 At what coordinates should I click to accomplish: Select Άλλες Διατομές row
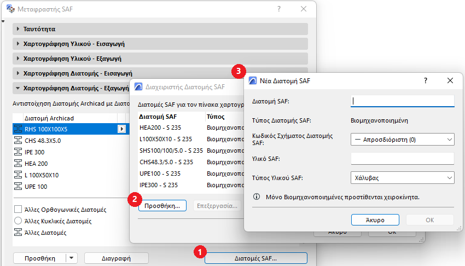71,233
